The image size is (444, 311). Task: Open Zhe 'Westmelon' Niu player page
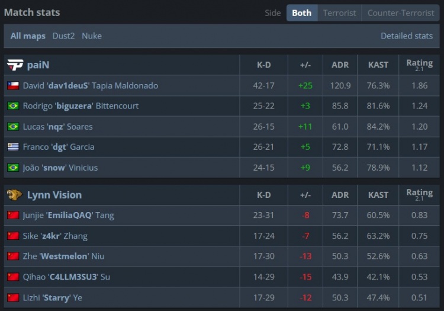point(63,257)
